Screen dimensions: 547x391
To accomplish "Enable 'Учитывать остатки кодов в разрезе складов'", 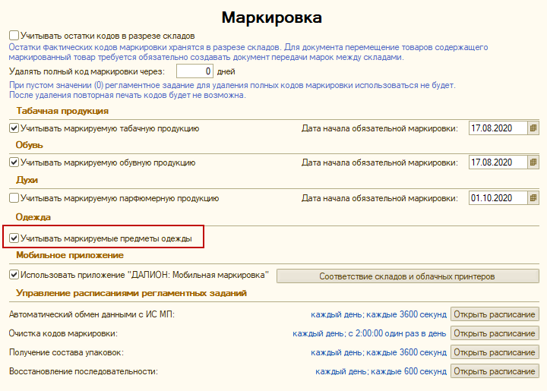I will (x=14, y=36).
